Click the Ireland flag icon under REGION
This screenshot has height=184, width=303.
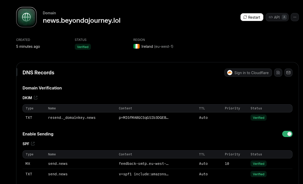(137, 46)
